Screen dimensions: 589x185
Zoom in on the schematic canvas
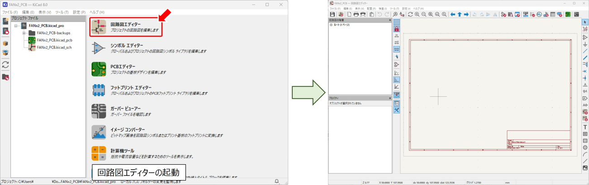(417, 14)
